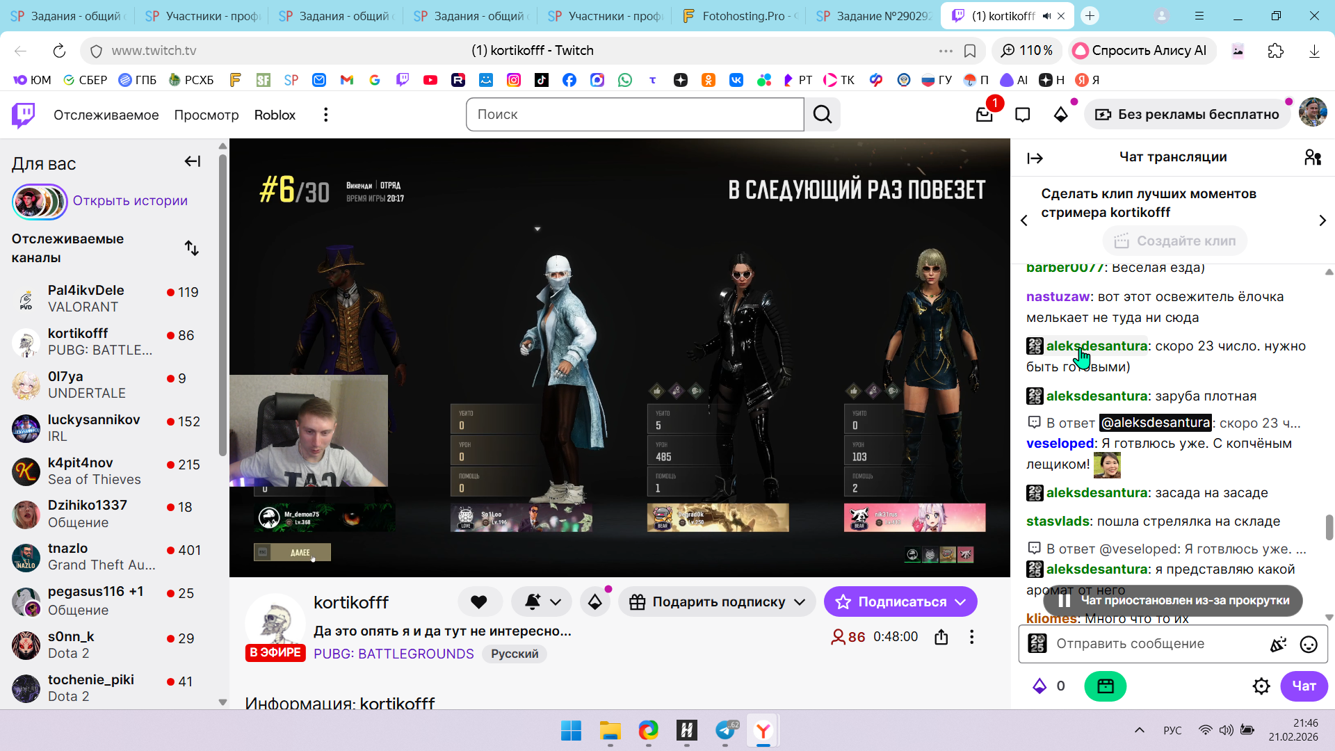Image resolution: width=1335 pixels, height=751 pixels.
Task: Open the Просмотр navigation item
Action: coord(207,115)
